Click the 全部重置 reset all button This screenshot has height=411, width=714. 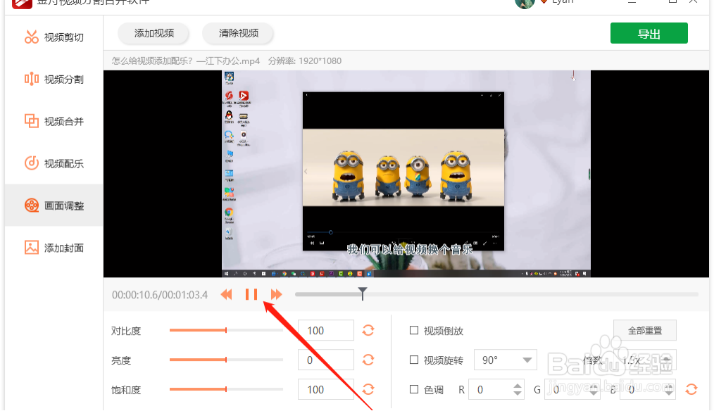coord(645,331)
